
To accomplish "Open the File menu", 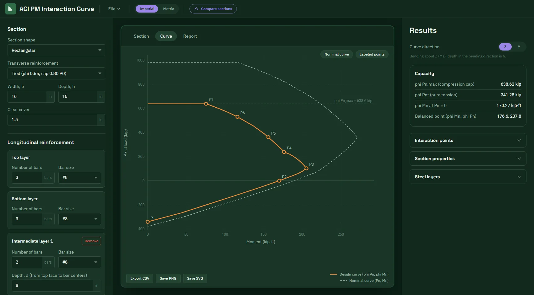I will tap(114, 9).
